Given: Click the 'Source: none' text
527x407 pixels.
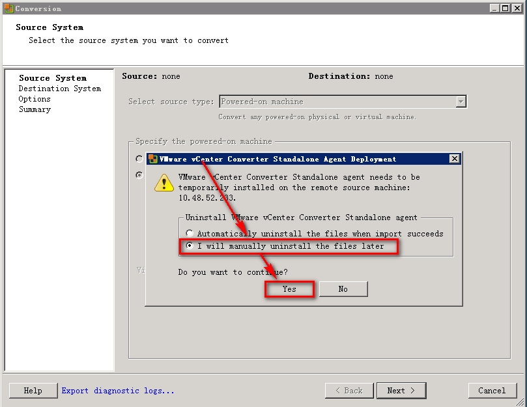Looking at the screenshot, I should [x=151, y=76].
